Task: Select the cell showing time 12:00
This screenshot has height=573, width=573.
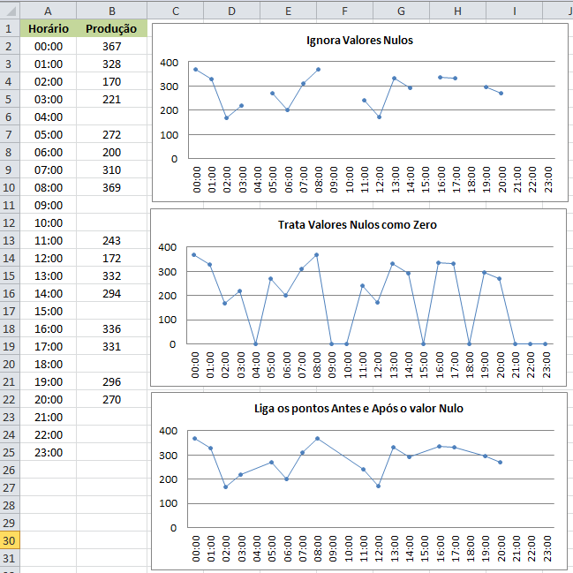Action: 48,258
